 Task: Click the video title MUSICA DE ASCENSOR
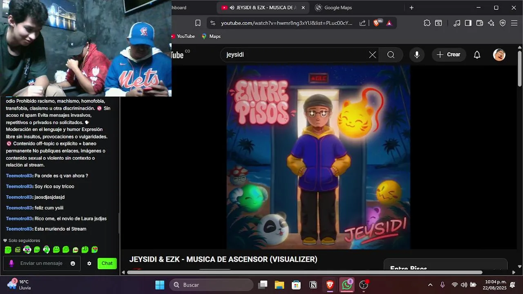223,259
